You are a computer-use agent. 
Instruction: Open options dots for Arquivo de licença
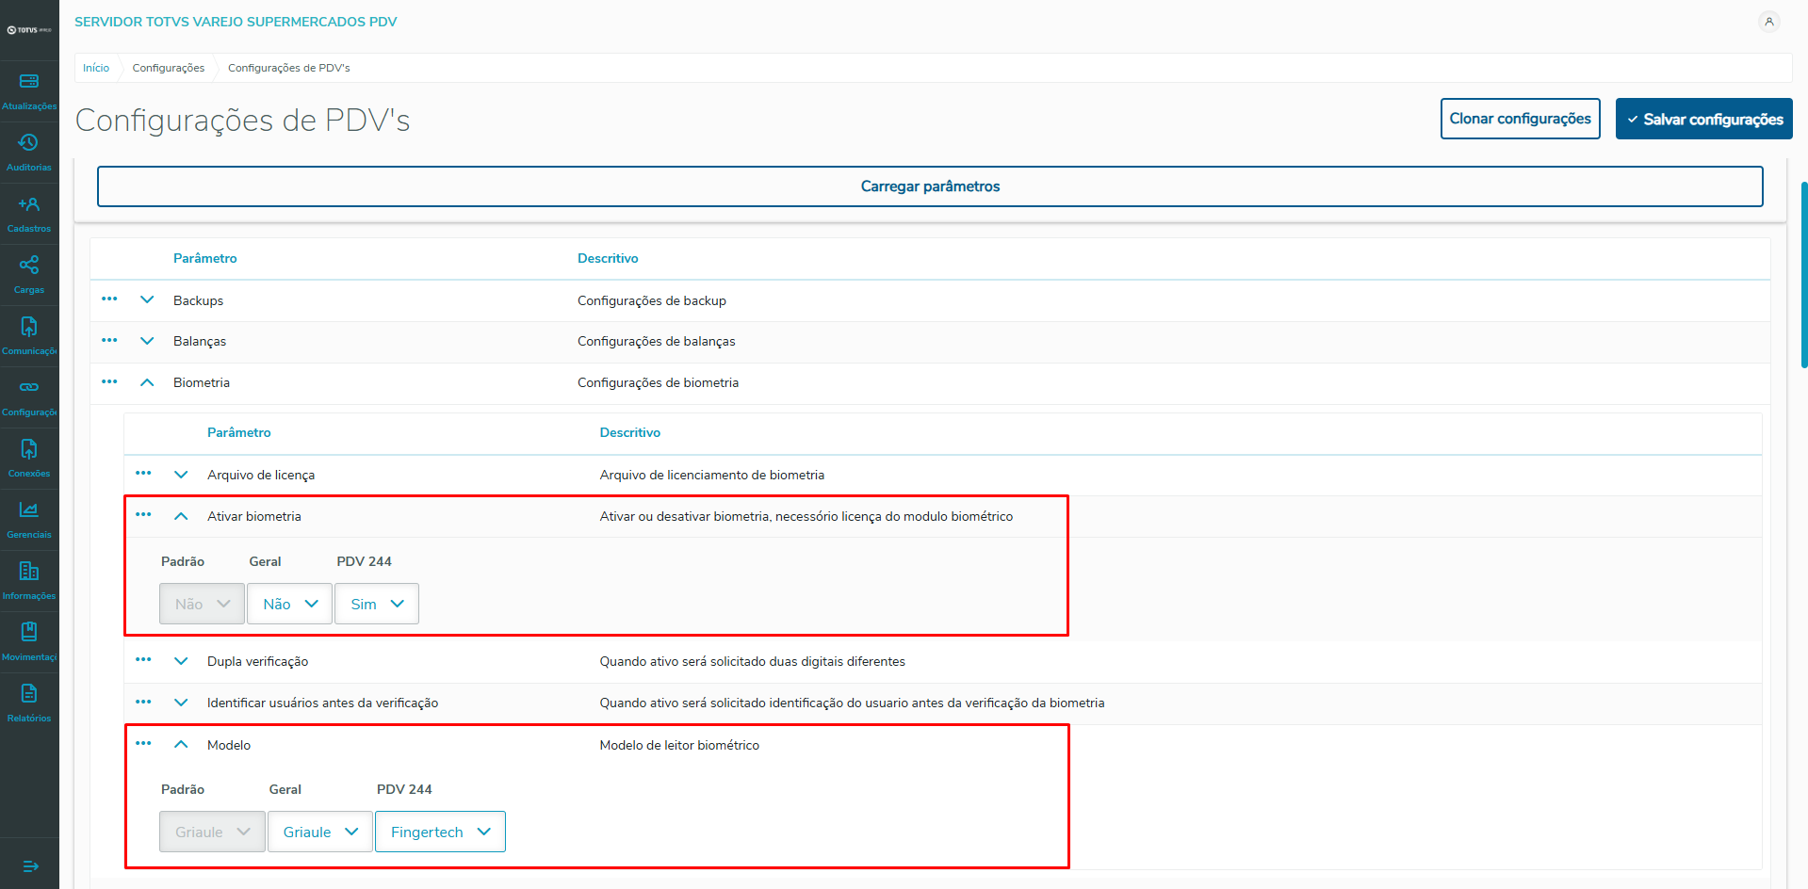pyautogui.click(x=143, y=474)
